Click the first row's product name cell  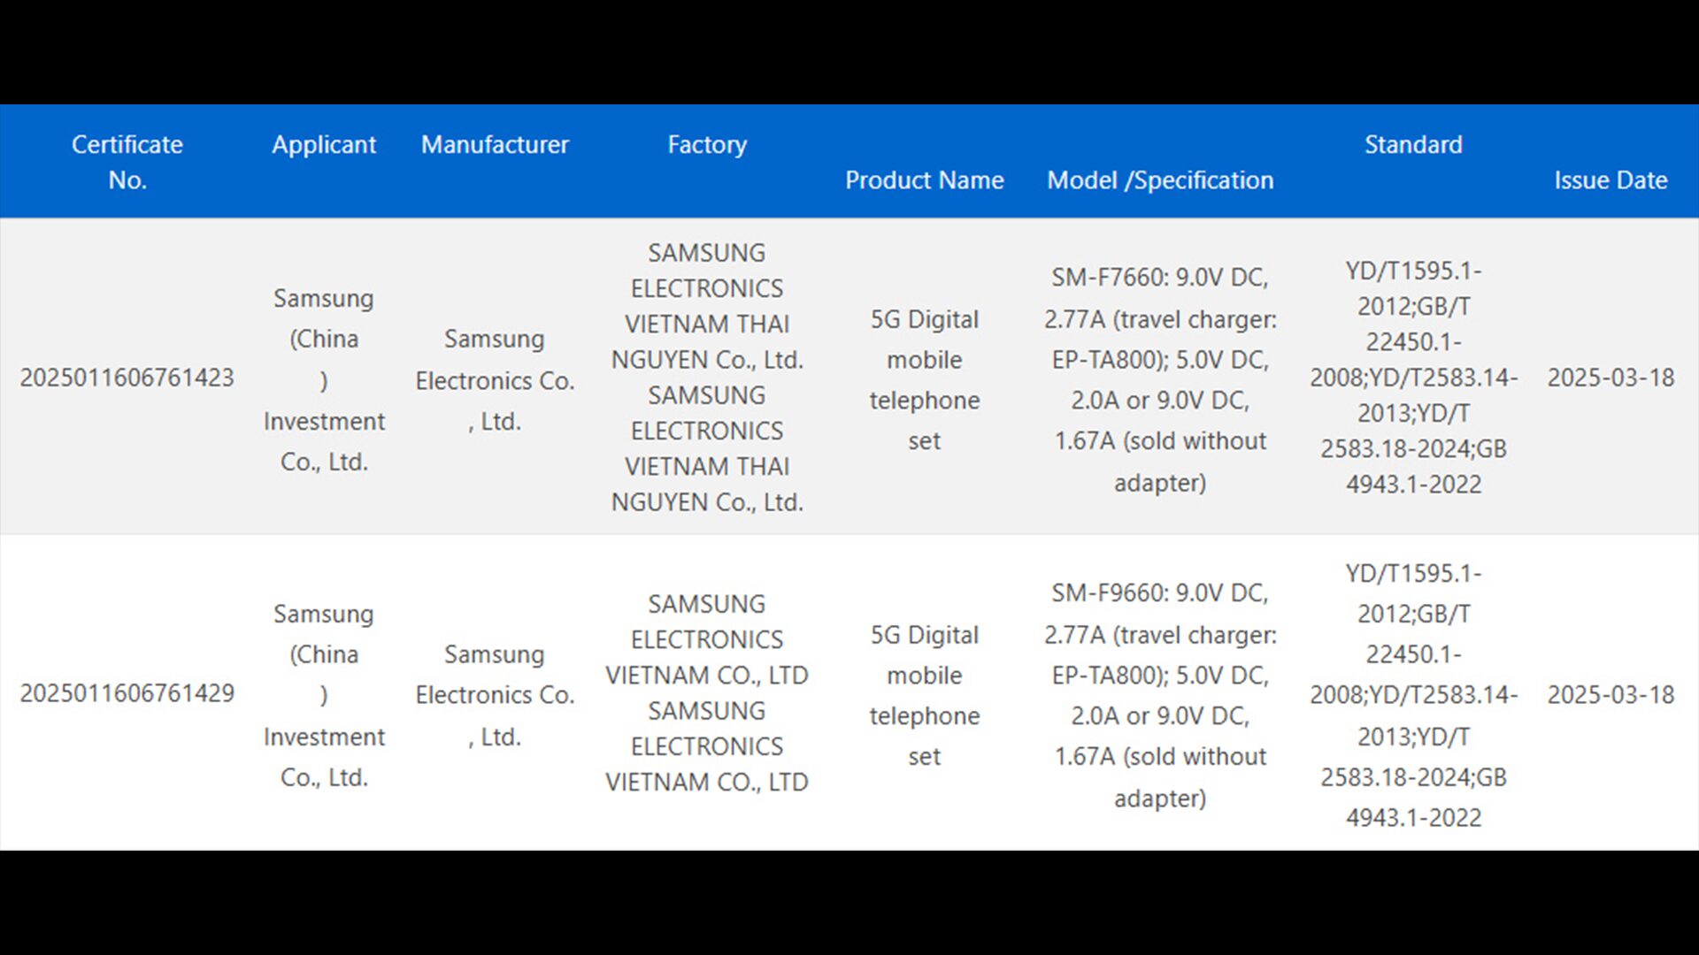[924, 379]
